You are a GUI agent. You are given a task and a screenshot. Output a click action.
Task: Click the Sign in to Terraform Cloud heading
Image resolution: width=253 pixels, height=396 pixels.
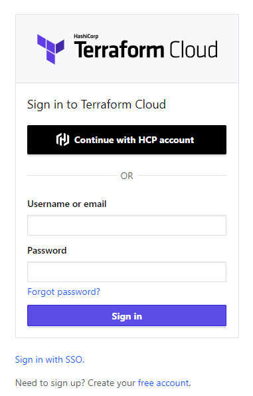tap(96, 104)
